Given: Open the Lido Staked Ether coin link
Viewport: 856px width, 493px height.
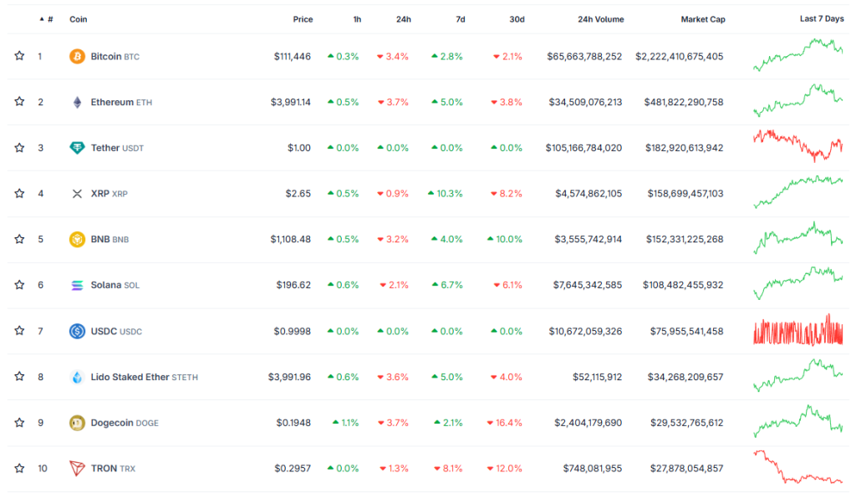Looking at the screenshot, I should coord(130,377).
